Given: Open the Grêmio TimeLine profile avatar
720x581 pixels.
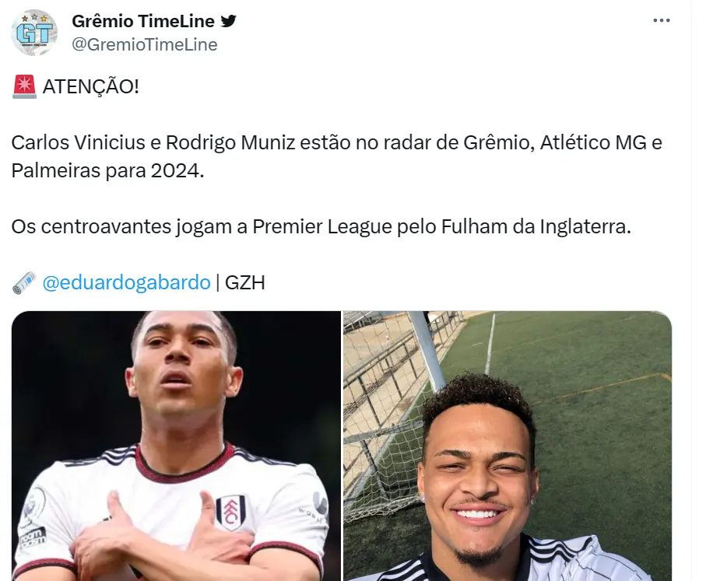Looking at the screenshot, I should [34, 33].
